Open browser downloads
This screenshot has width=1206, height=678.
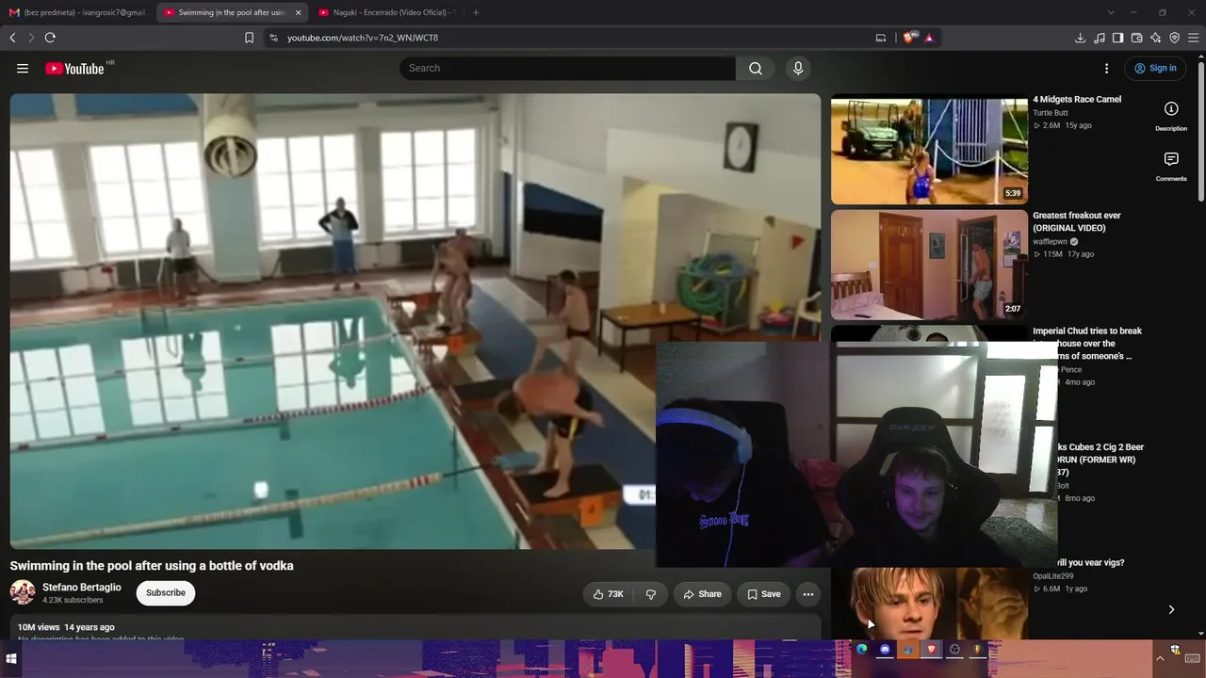[x=1080, y=38]
